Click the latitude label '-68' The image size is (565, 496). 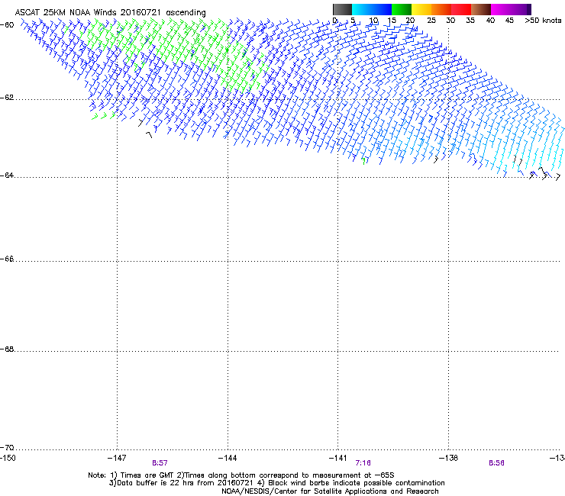(7, 349)
